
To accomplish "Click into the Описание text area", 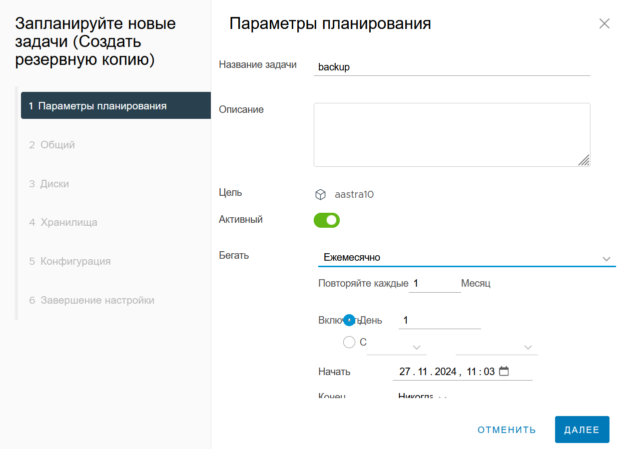I will [x=452, y=135].
